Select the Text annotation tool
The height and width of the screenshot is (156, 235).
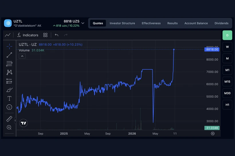[x=9, y=98]
